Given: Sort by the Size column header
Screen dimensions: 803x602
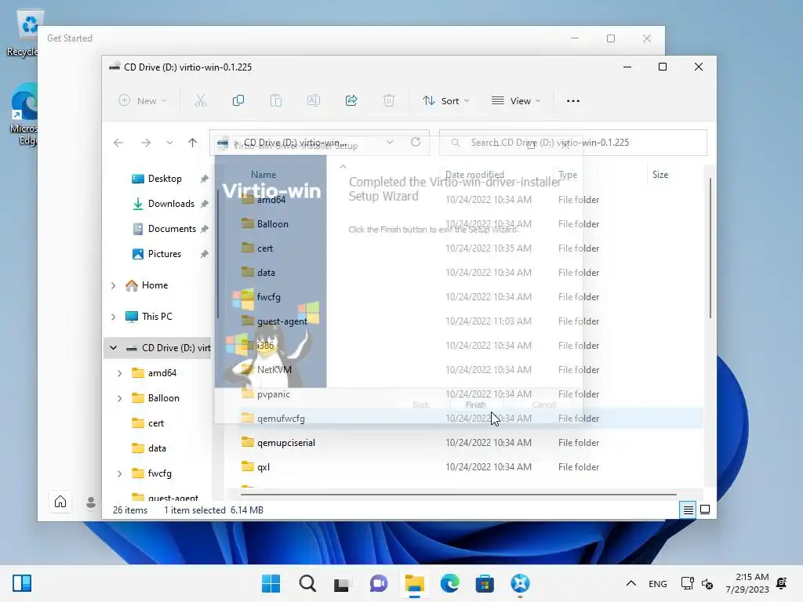Looking at the screenshot, I should click(660, 175).
